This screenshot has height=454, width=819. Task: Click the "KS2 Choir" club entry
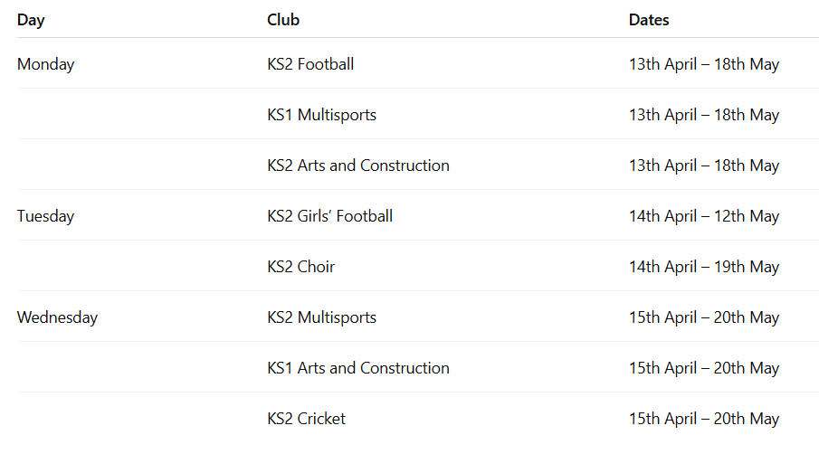300,267
